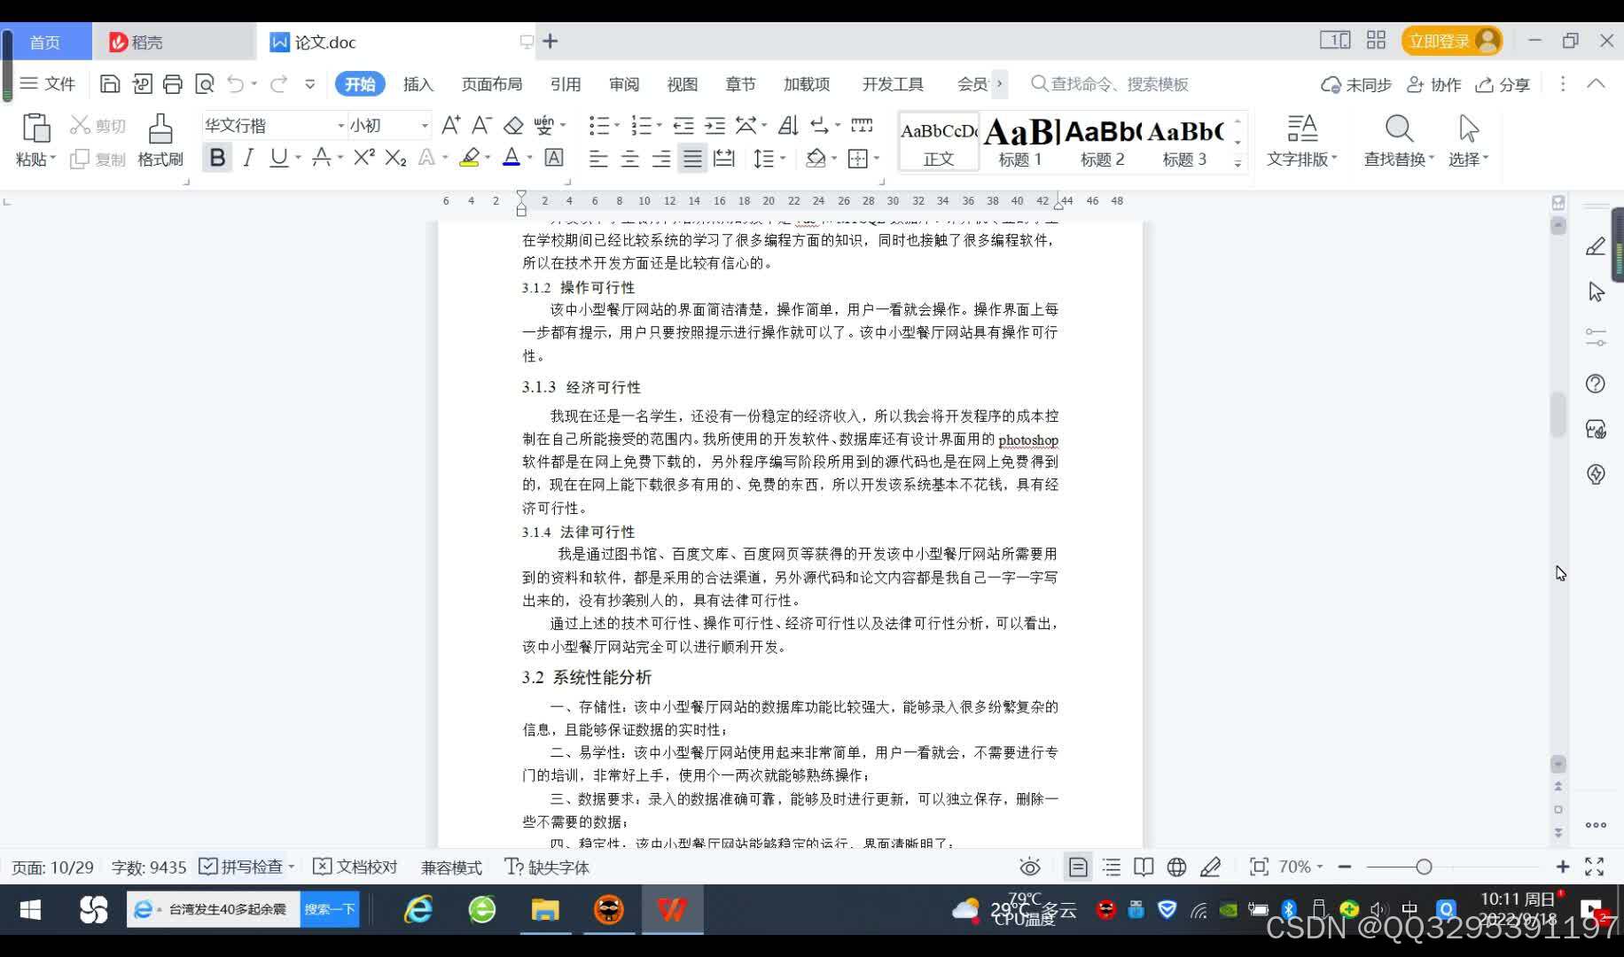Open the 审阅 ribbon tab
This screenshot has width=1624, height=957.
624,84
